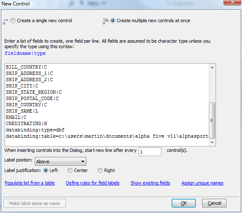Select Create multiple new controls at once
Screen dimensions: 242x213
pyautogui.click(x=113, y=21)
